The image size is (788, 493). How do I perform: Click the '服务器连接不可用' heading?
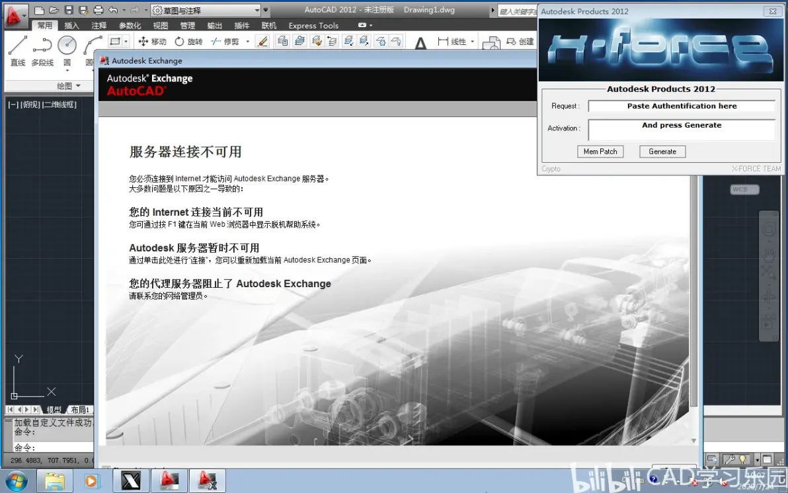pos(186,152)
